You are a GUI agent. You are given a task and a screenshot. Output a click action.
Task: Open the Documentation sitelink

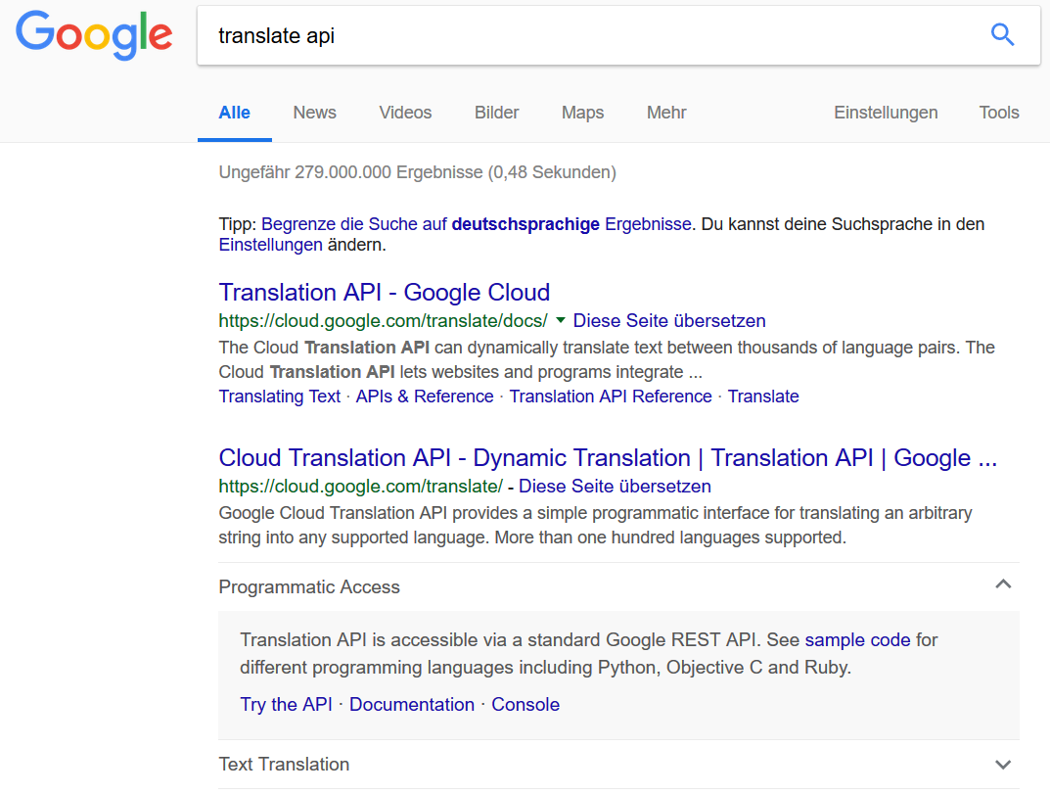[411, 704]
